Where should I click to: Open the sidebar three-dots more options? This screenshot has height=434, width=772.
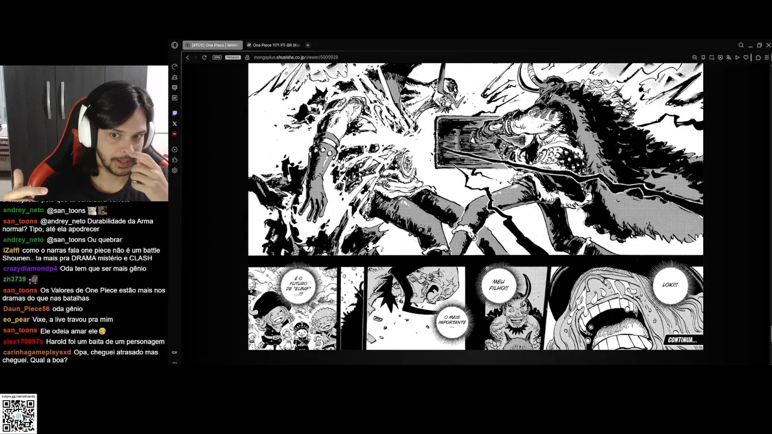pyautogui.click(x=175, y=362)
